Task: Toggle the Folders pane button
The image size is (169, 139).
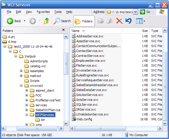Action: coord(84,21)
